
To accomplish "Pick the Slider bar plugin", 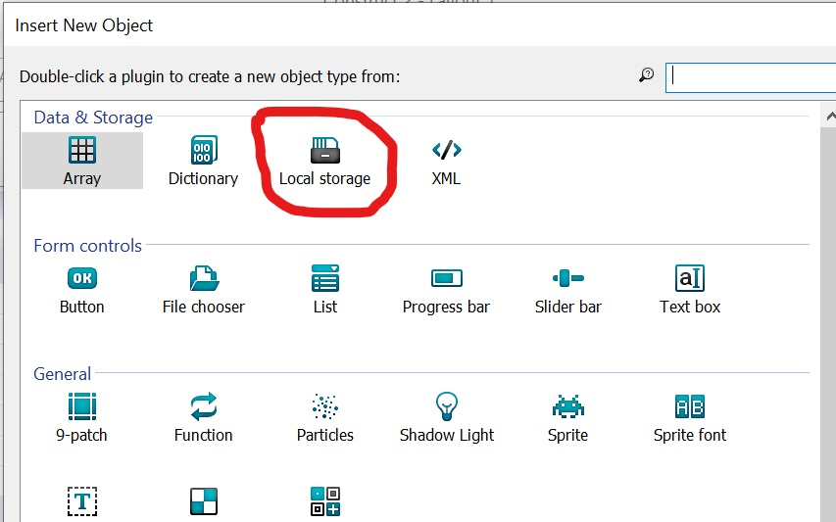I will click(567, 289).
